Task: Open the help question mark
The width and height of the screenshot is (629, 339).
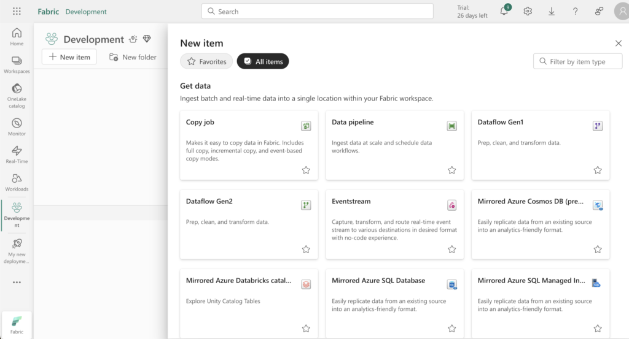Action: click(x=575, y=11)
